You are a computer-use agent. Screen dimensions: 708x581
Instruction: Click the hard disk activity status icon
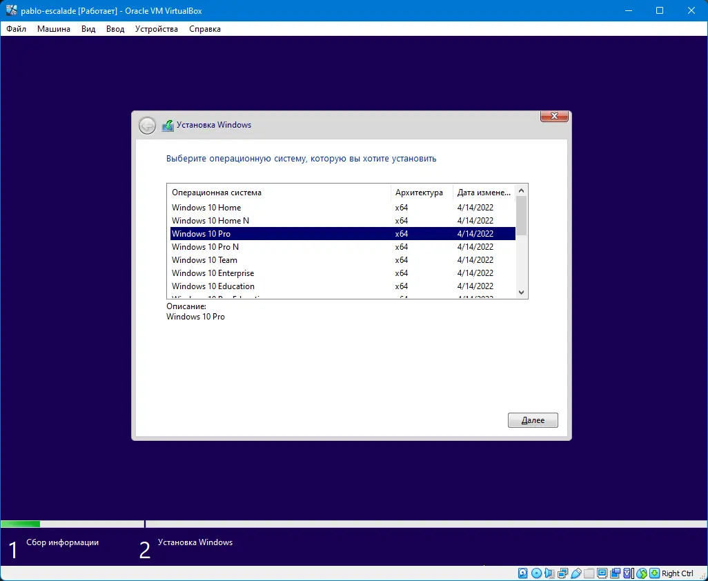coord(523,573)
